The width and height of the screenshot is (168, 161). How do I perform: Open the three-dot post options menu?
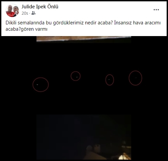[x=156, y=10]
